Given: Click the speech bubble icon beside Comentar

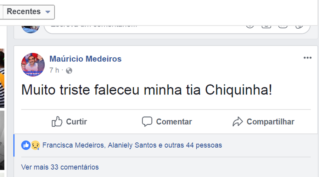Looking at the screenshot, I should coord(147,122).
